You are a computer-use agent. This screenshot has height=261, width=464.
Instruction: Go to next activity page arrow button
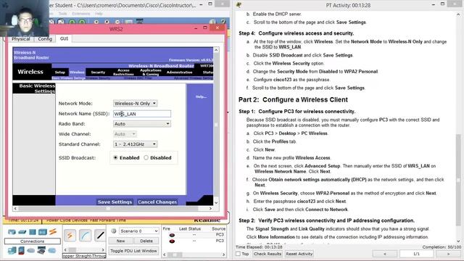coord(448,254)
